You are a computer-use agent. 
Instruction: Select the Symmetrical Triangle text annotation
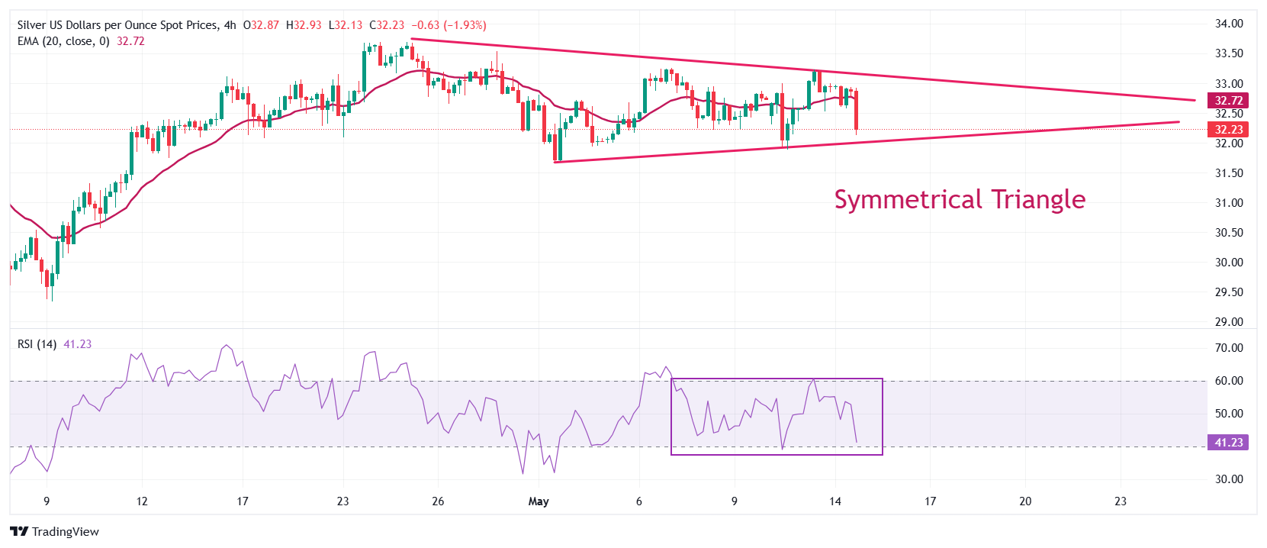pos(960,199)
